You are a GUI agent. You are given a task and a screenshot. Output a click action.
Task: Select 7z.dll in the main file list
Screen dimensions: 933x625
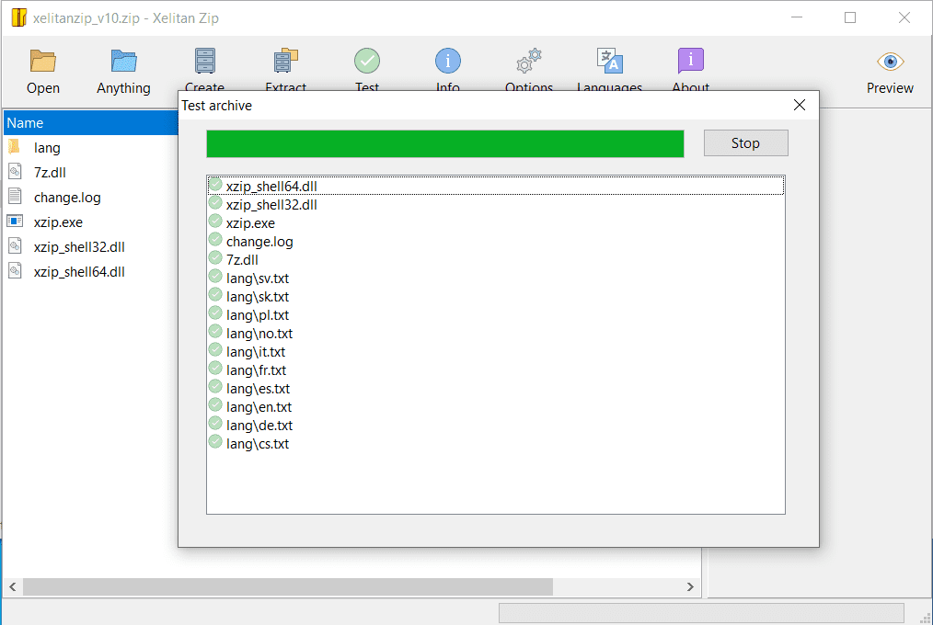click(x=50, y=172)
